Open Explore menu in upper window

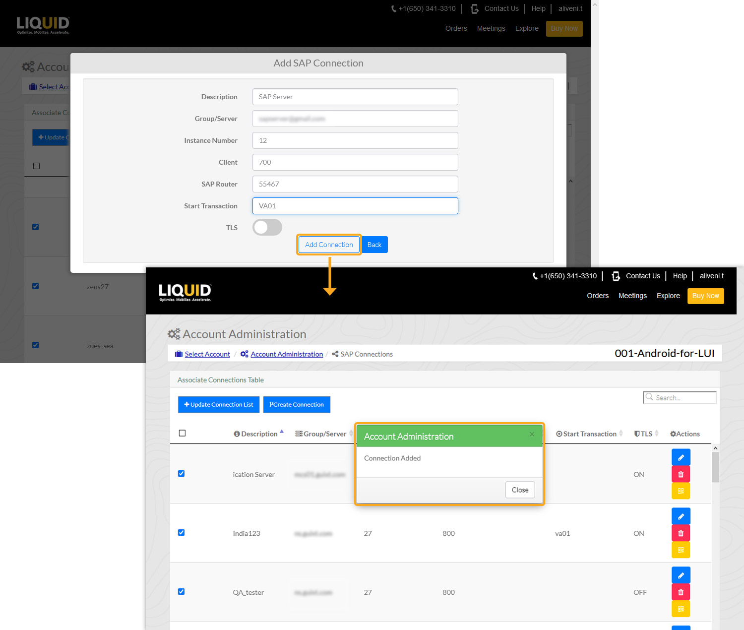527,28
